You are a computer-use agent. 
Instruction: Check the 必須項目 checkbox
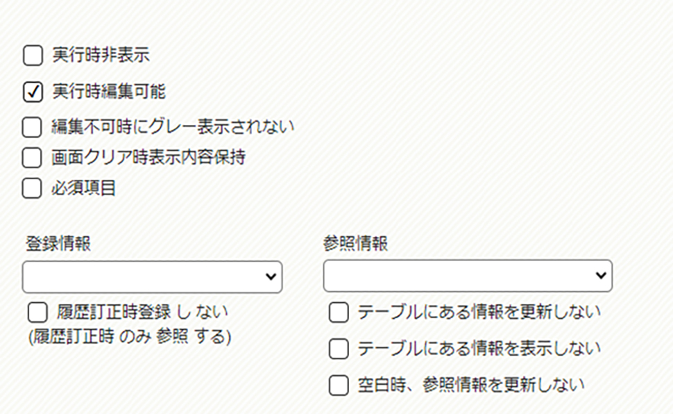pos(32,188)
